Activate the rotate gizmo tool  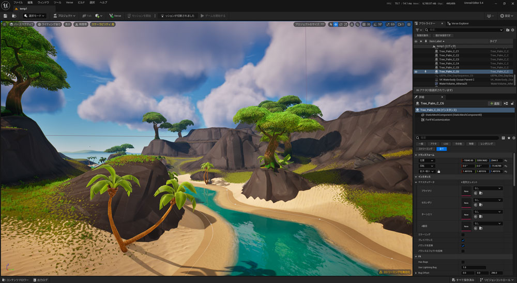point(341,24)
